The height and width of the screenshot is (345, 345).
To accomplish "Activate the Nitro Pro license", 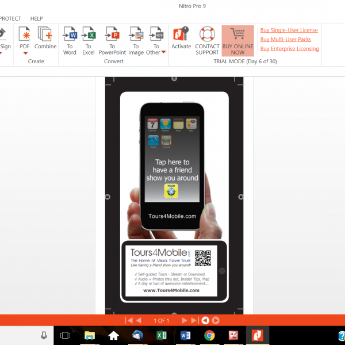I will pos(181,37).
